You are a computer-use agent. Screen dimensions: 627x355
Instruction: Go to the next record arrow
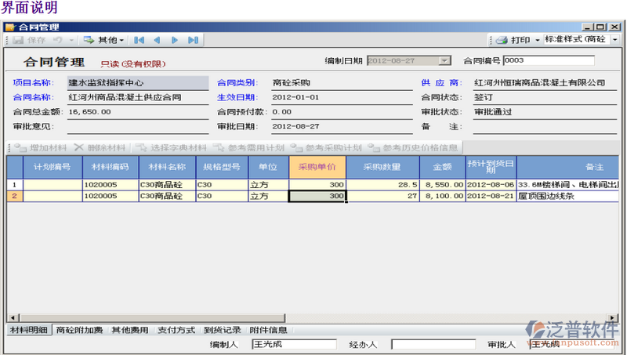click(x=175, y=40)
